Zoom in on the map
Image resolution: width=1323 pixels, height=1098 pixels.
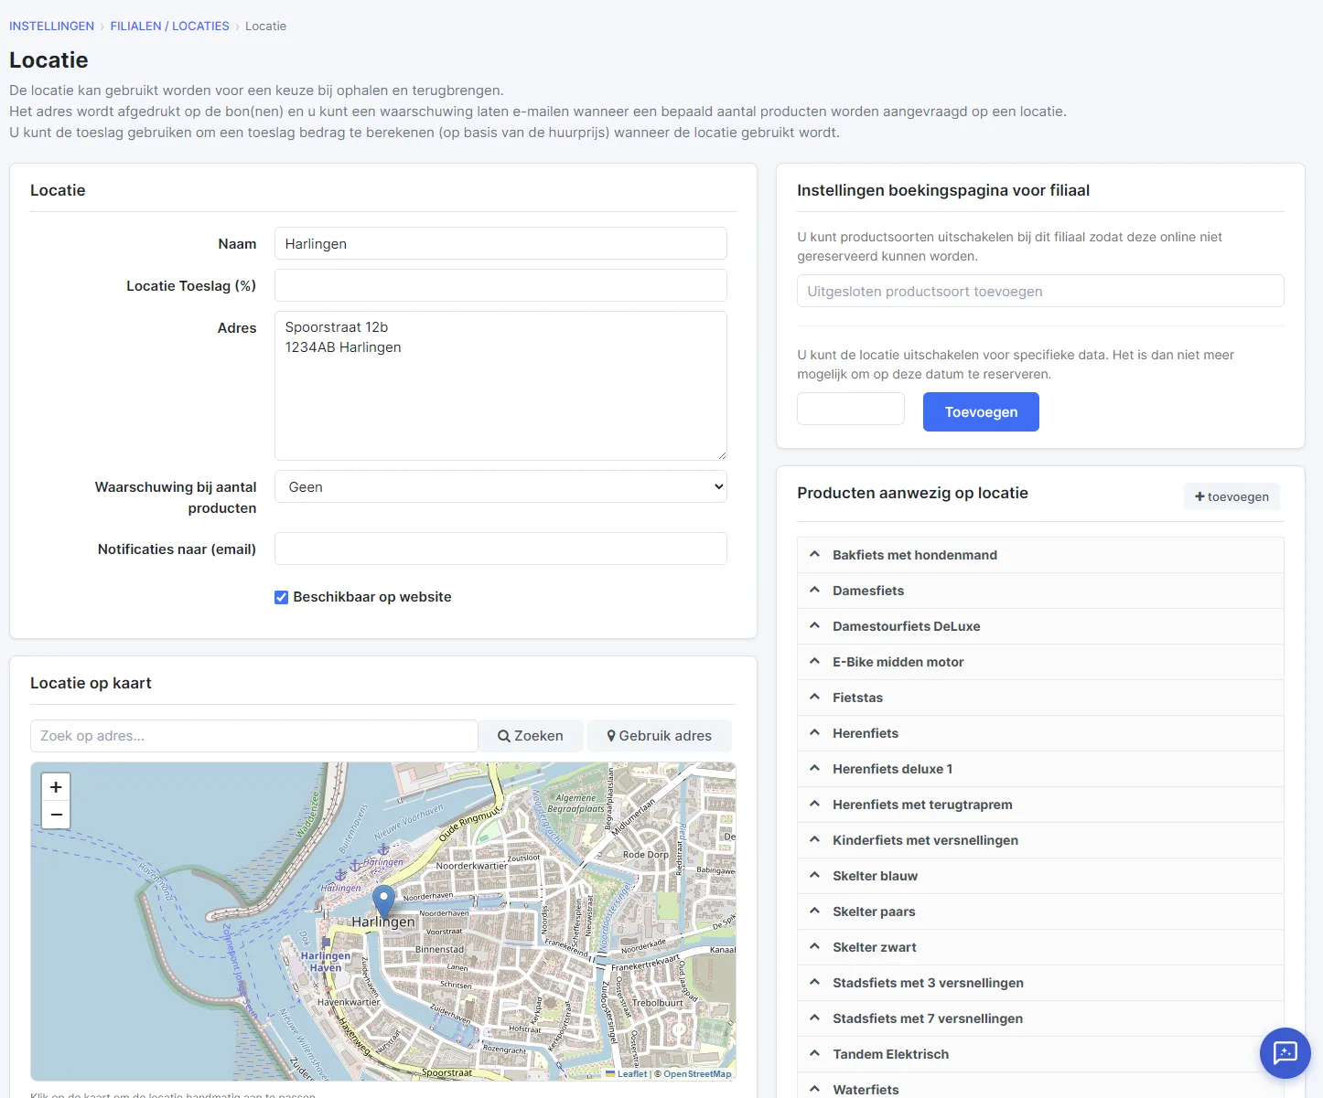(x=56, y=787)
